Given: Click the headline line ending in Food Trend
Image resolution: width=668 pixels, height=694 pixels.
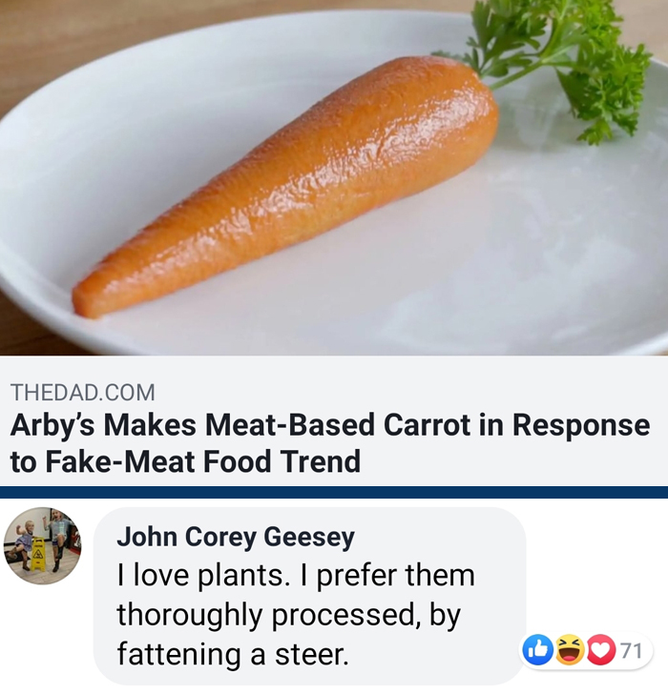Looking at the screenshot, I should 185,461.
